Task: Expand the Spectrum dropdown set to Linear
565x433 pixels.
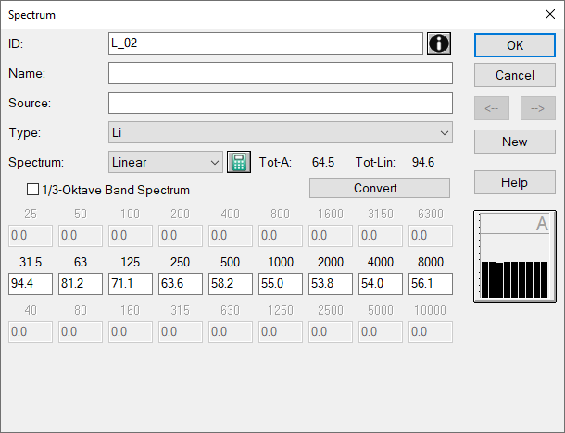Action: [x=166, y=162]
